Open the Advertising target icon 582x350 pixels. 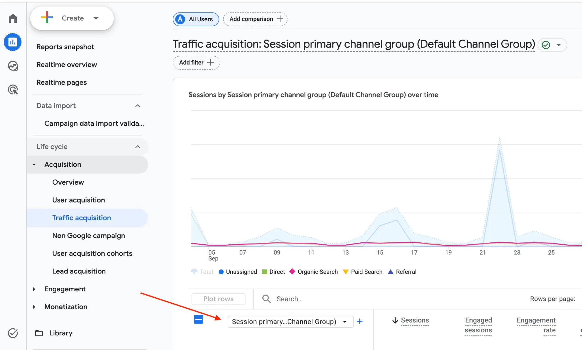[x=13, y=90]
